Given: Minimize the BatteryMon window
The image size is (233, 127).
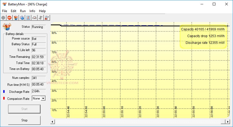Looking at the screenshot, I should pyautogui.click(x=202, y=4).
